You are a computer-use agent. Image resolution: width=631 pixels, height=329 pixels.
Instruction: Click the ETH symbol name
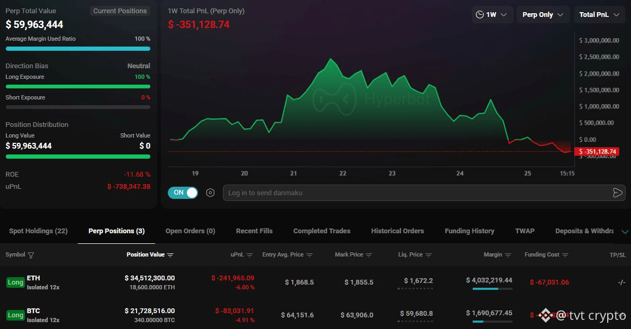tap(33, 278)
